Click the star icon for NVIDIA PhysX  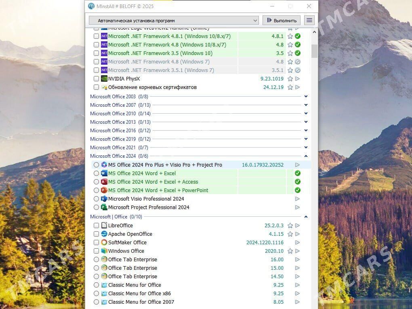(x=290, y=79)
